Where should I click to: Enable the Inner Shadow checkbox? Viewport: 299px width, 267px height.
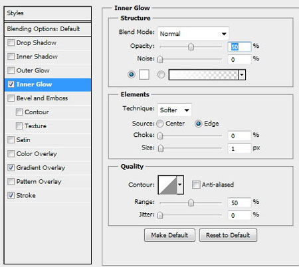[x=11, y=56]
